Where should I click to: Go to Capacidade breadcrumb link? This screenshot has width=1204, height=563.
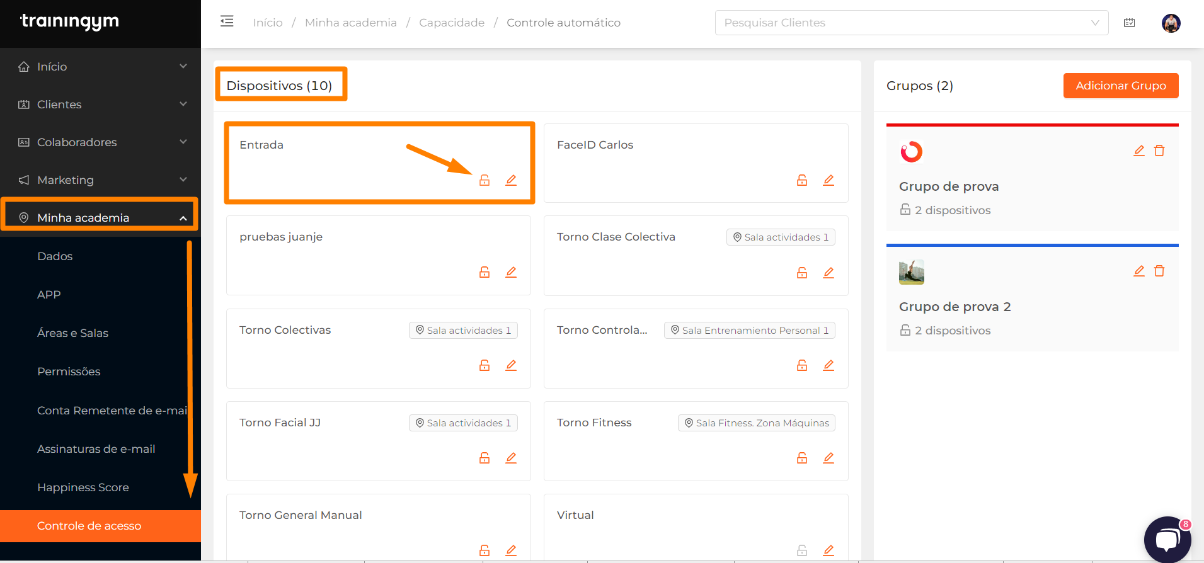point(452,23)
